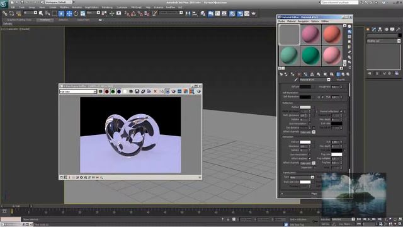The width and height of the screenshot is (403, 227).
Task: Toggle Self-illumination GI checkbox
Action: pos(322,97)
